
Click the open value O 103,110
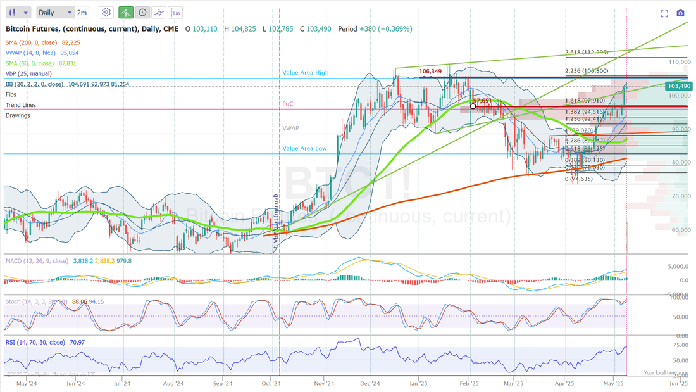(201, 29)
